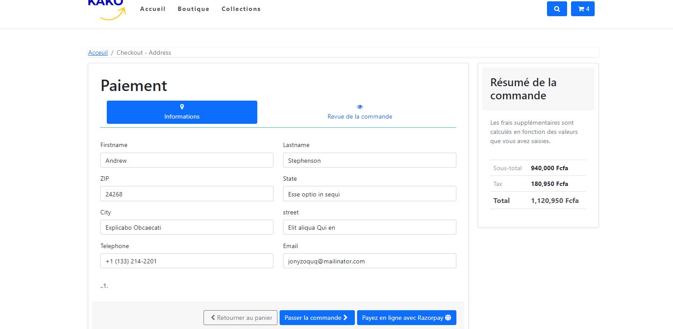Select Boutique in the navigation menu
673x329 pixels.
(193, 9)
